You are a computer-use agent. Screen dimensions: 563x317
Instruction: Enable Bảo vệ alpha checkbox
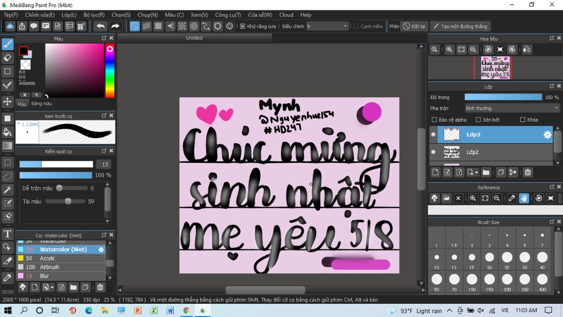pyautogui.click(x=434, y=119)
